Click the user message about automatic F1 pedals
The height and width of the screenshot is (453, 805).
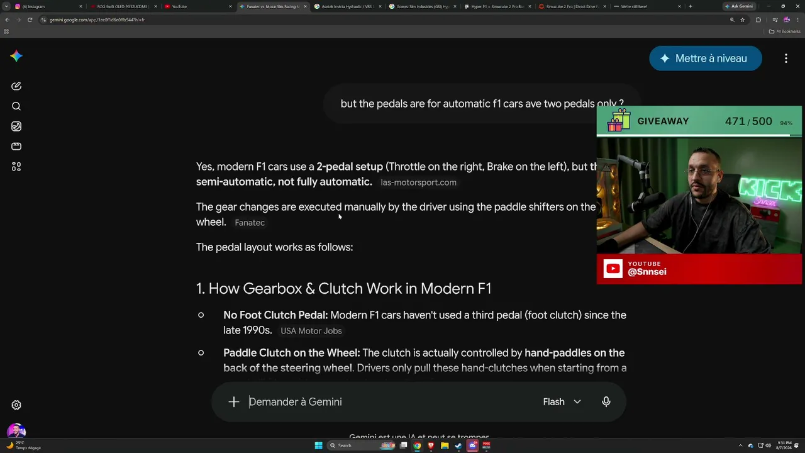pyautogui.click(x=482, y=104)
